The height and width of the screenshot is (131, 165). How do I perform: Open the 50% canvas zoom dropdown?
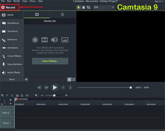pyautogui.click(x=104, y=7)
